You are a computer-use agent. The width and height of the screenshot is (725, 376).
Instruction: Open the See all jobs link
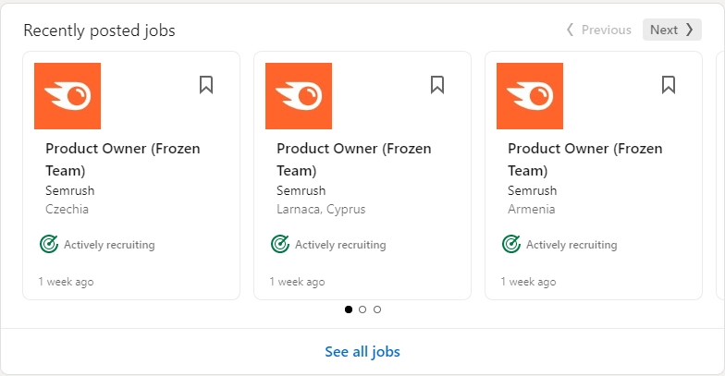(362, 352)
